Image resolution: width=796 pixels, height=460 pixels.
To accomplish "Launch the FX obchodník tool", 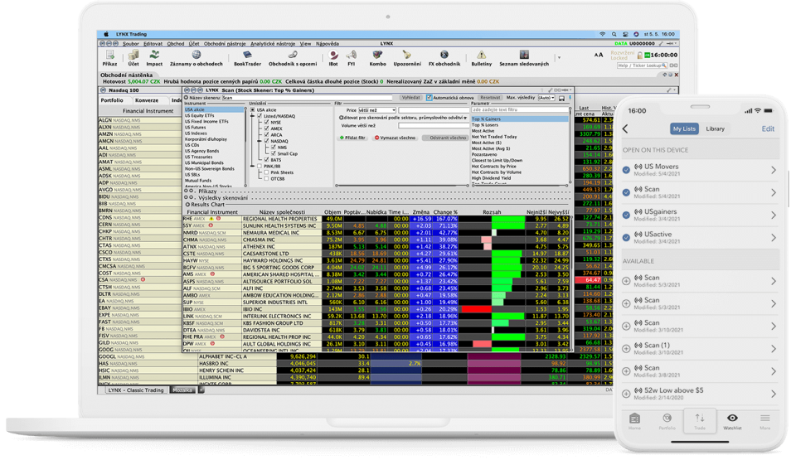I will click(444, 58).
